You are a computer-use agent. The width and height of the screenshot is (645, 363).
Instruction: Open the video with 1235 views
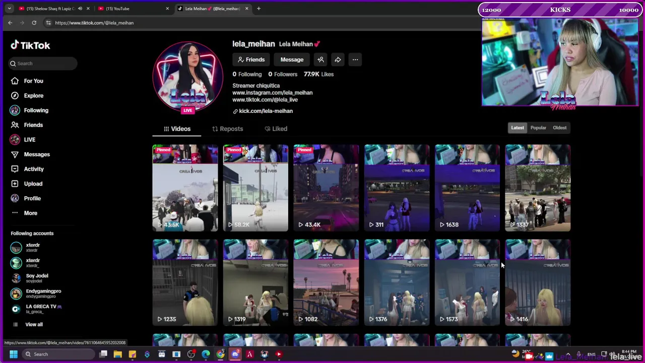click(185, 283)
